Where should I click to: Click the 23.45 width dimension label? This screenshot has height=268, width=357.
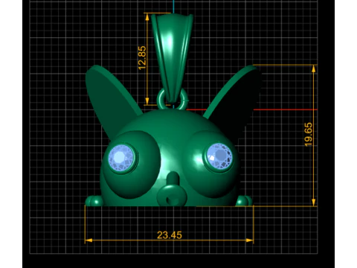point(170,235)
